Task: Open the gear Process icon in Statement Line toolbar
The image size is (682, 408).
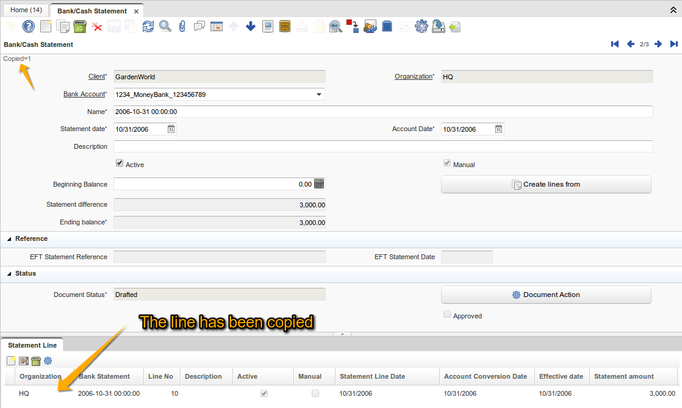Action: pos(48,361)
